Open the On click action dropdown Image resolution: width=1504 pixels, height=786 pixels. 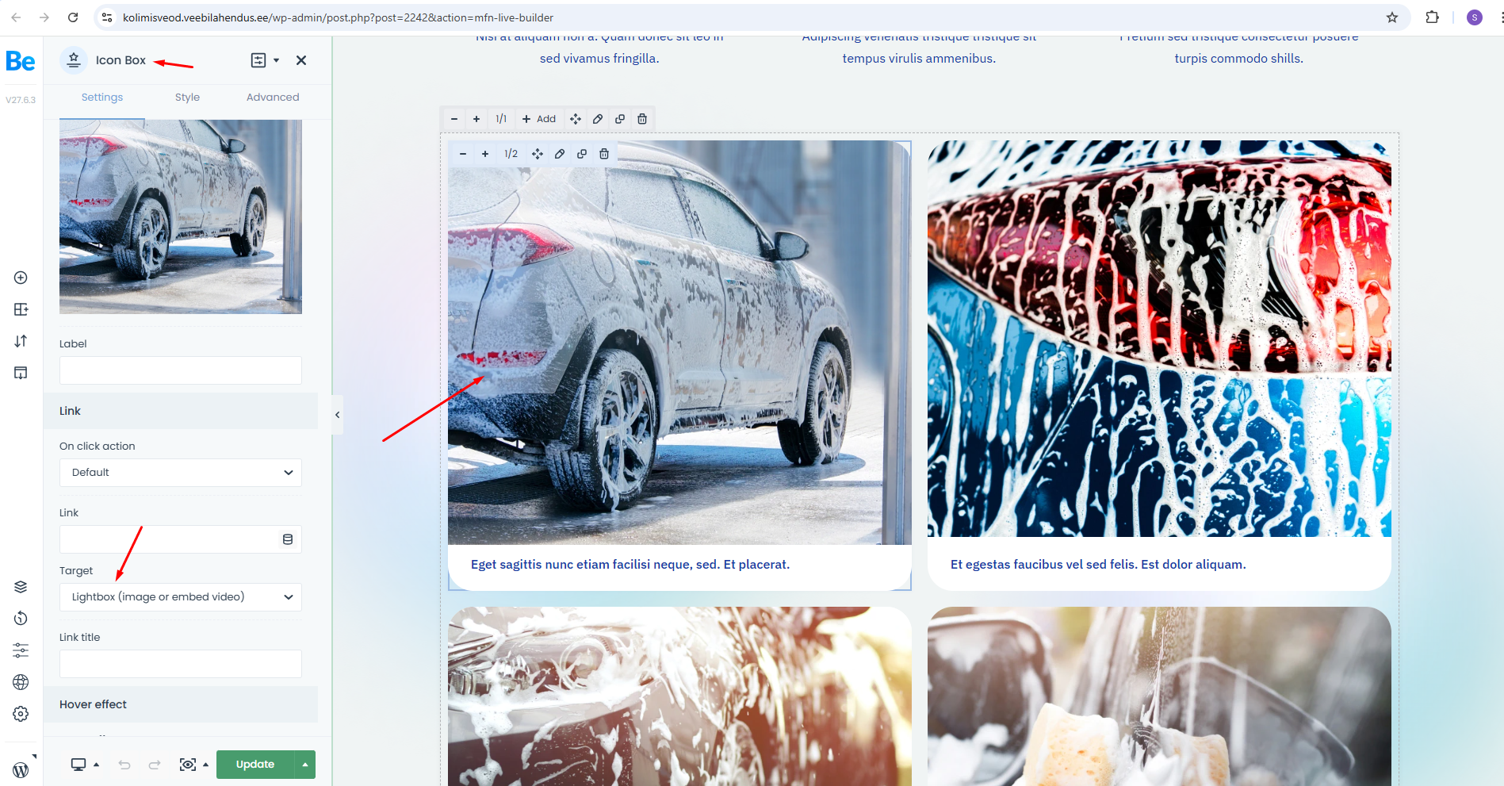point(181,473)
